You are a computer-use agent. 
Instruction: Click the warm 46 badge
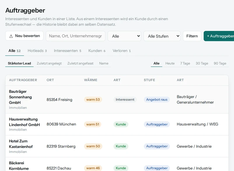coord(93,168)
